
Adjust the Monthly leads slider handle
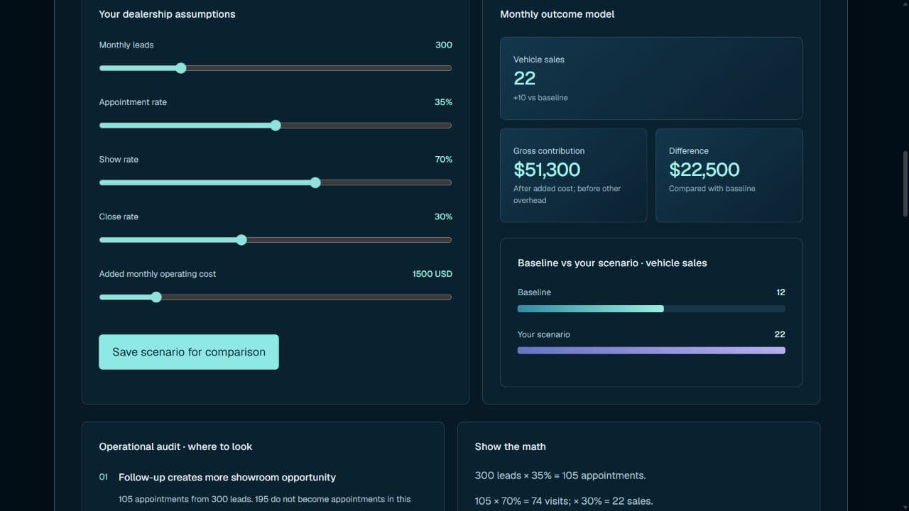pos(180,68)
